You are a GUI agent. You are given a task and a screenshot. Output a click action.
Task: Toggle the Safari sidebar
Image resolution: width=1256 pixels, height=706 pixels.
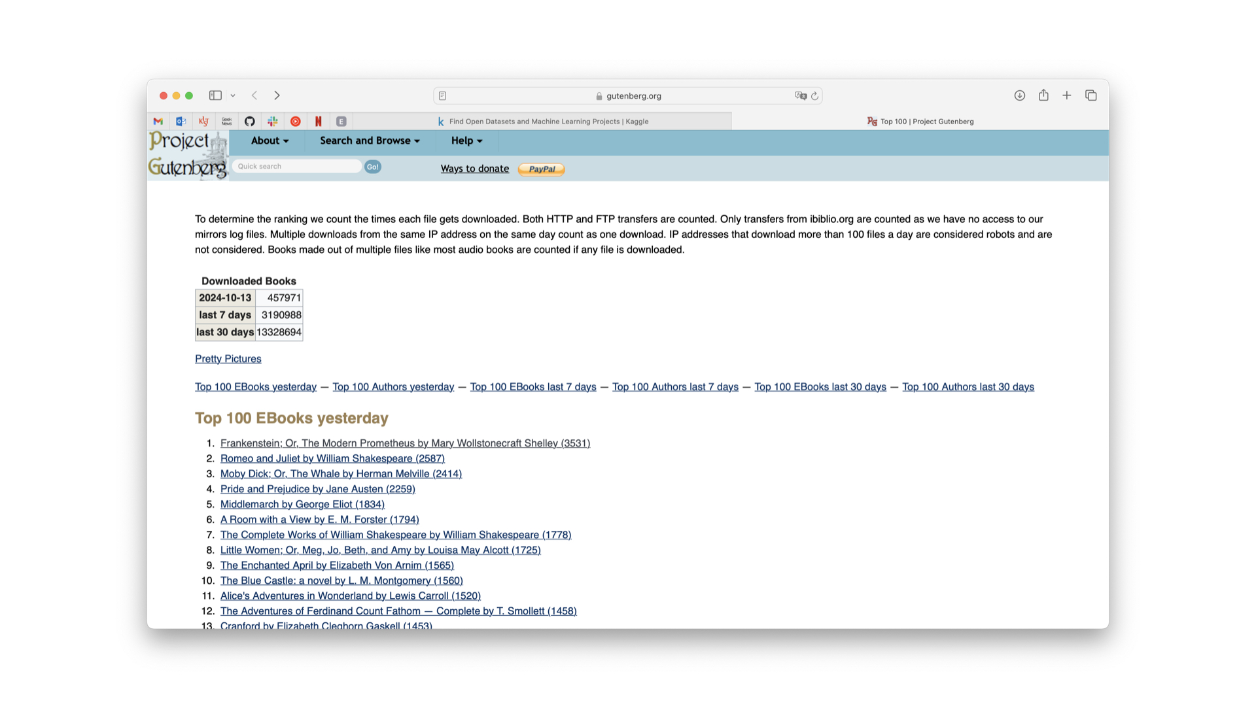tap(215, 95)
